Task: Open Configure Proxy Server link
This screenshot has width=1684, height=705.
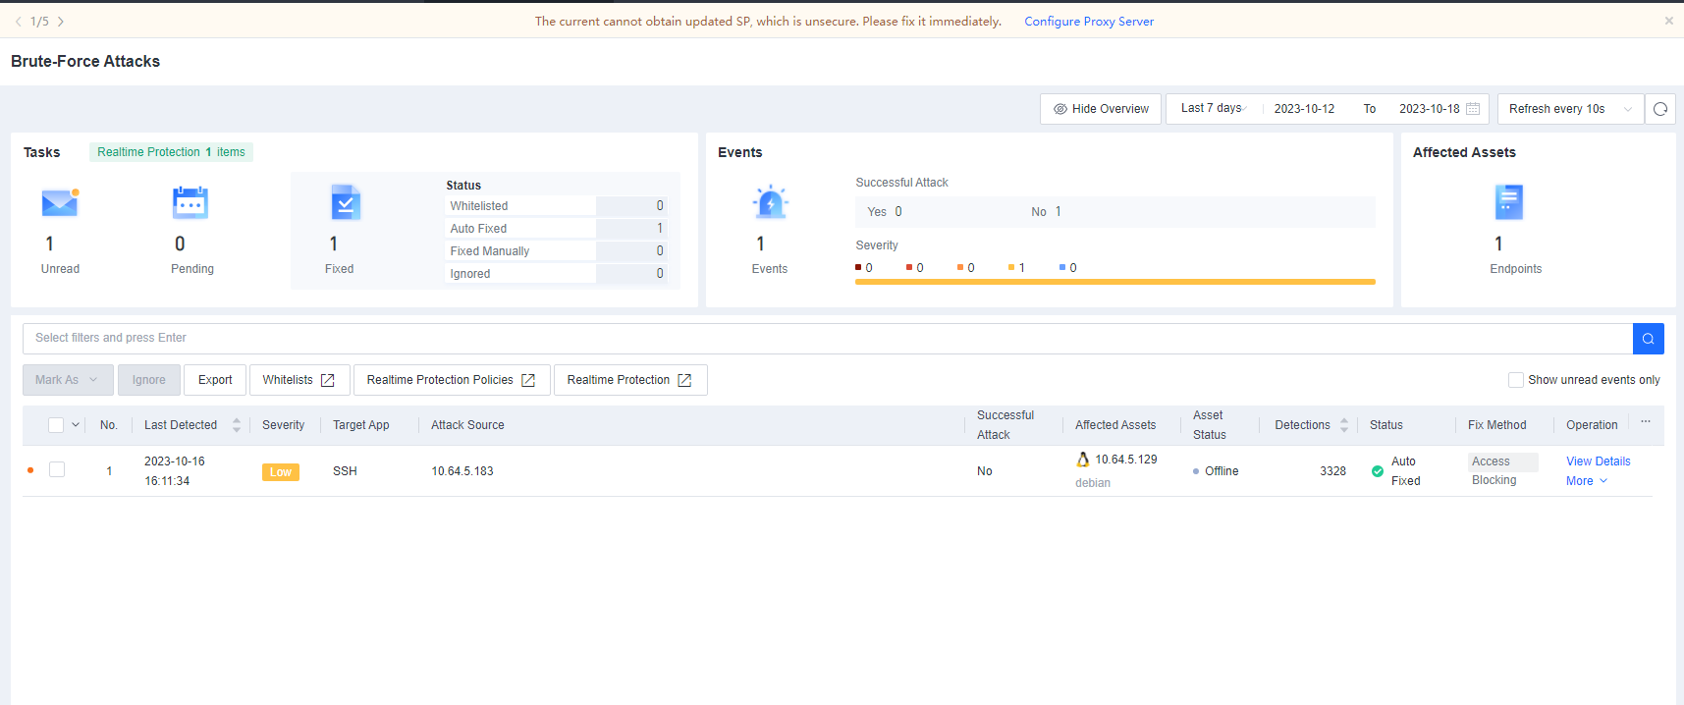Action: point(1088,22)
